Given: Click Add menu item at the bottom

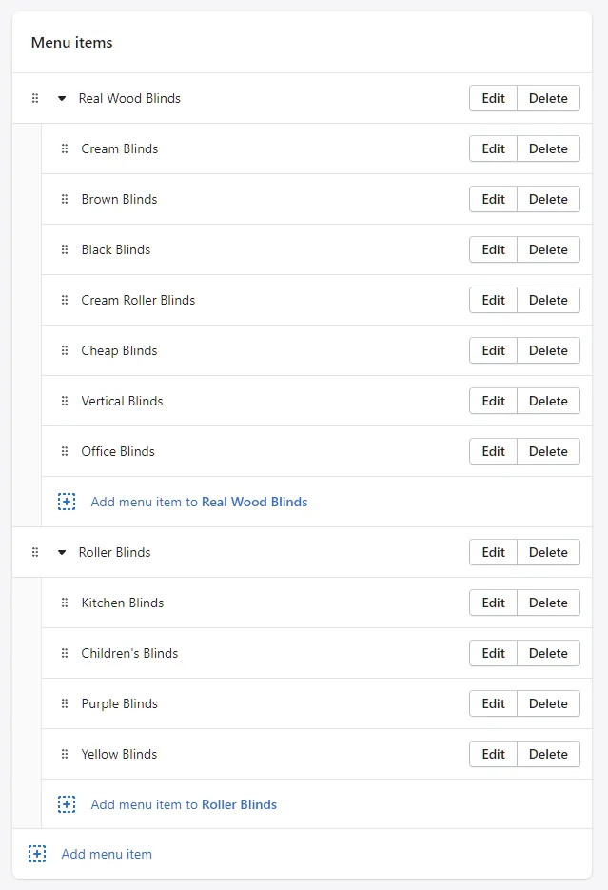Looking at the screenshot, I should [107, 854].
